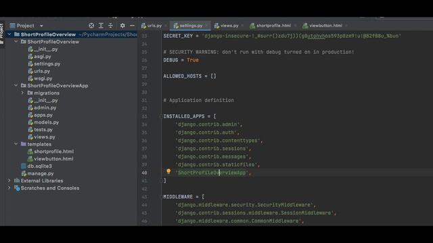Expand the migrations folder
433x243 pixels.
22,93
